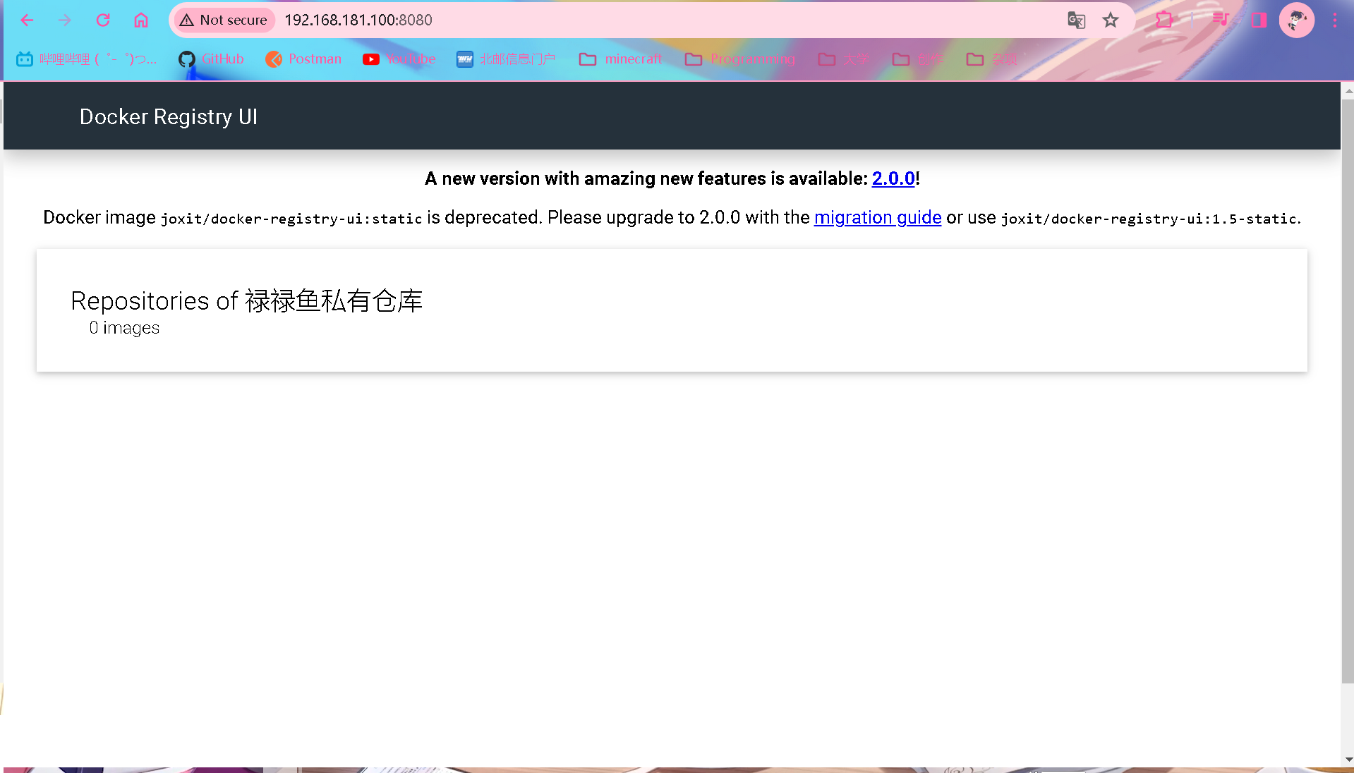
Task: Reload the Docker Registry UI page
Action: point(103,20)
